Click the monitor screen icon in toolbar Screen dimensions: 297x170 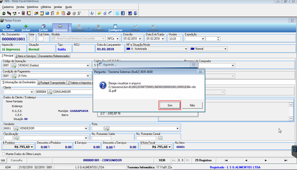pyautogui.click(x=130, y=13)
